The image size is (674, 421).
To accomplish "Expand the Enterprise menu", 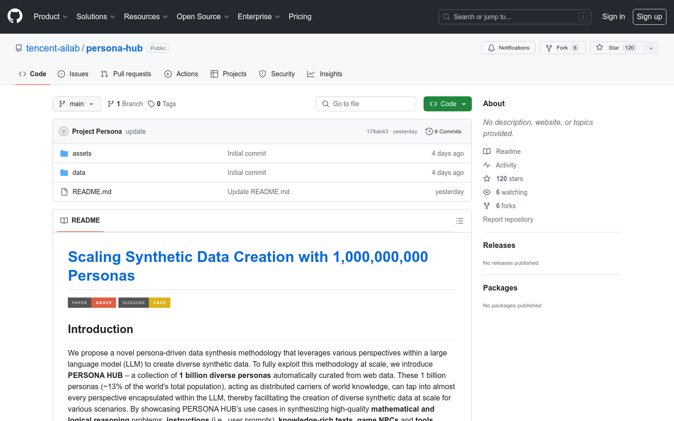I will pos(259,17).
